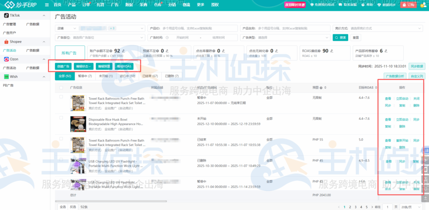Click the Ozon platform icon
This screenshot has width=429, height=210.
coord(6,59)
